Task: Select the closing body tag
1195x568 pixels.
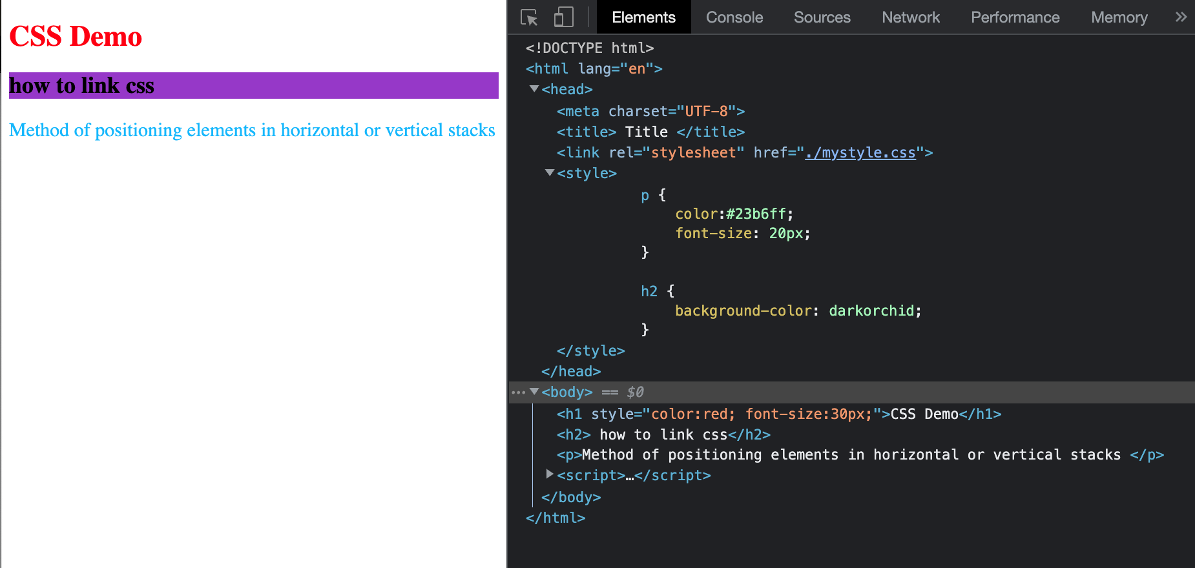Action: [571, 498]
